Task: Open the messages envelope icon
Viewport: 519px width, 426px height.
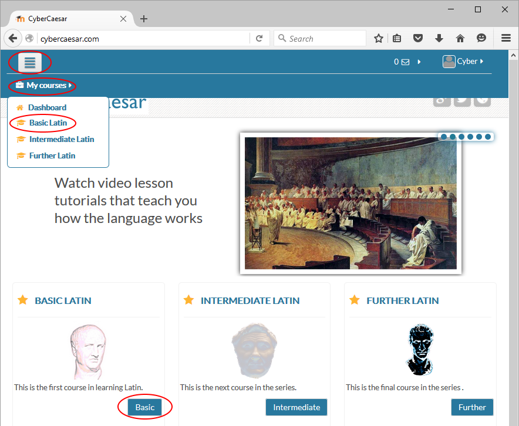Action: coord(406,62)
